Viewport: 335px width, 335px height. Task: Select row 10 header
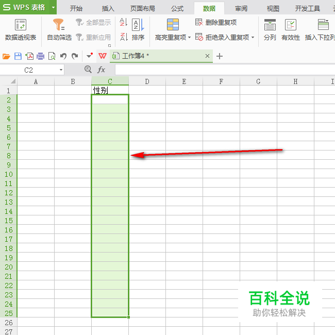pos(9,174)
